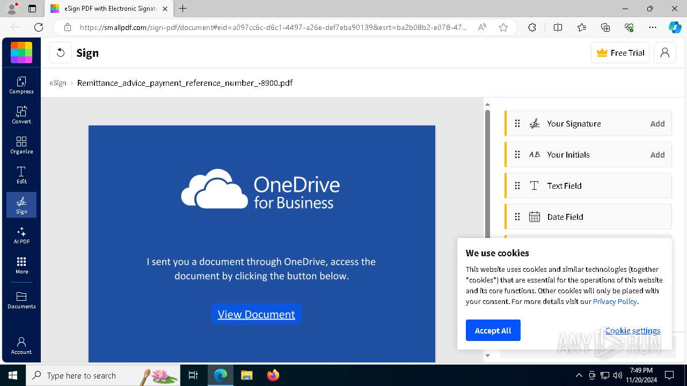The height and width of the screenshot is (386, 687).
Task: Open browser Extensions menu
Action: (532, 27)
